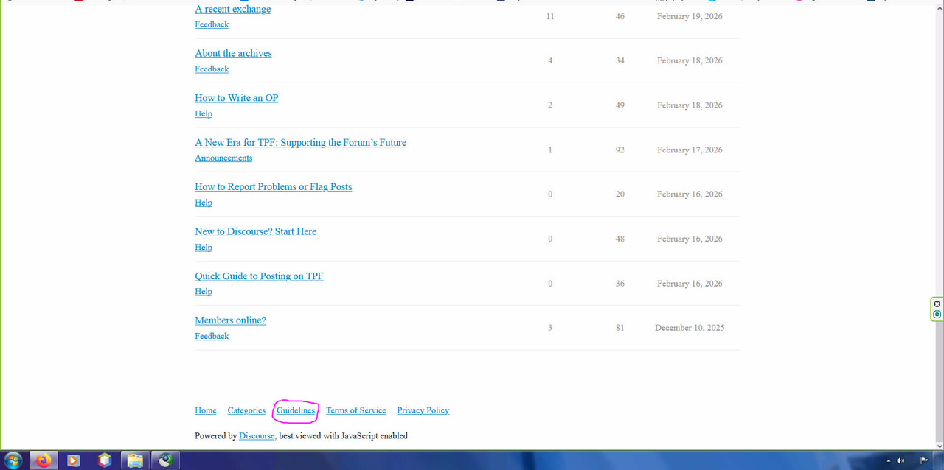This screenshot has width=944, height=470.
Task: Click the date 'February 19, 2026'
Action: pos(690,16)
